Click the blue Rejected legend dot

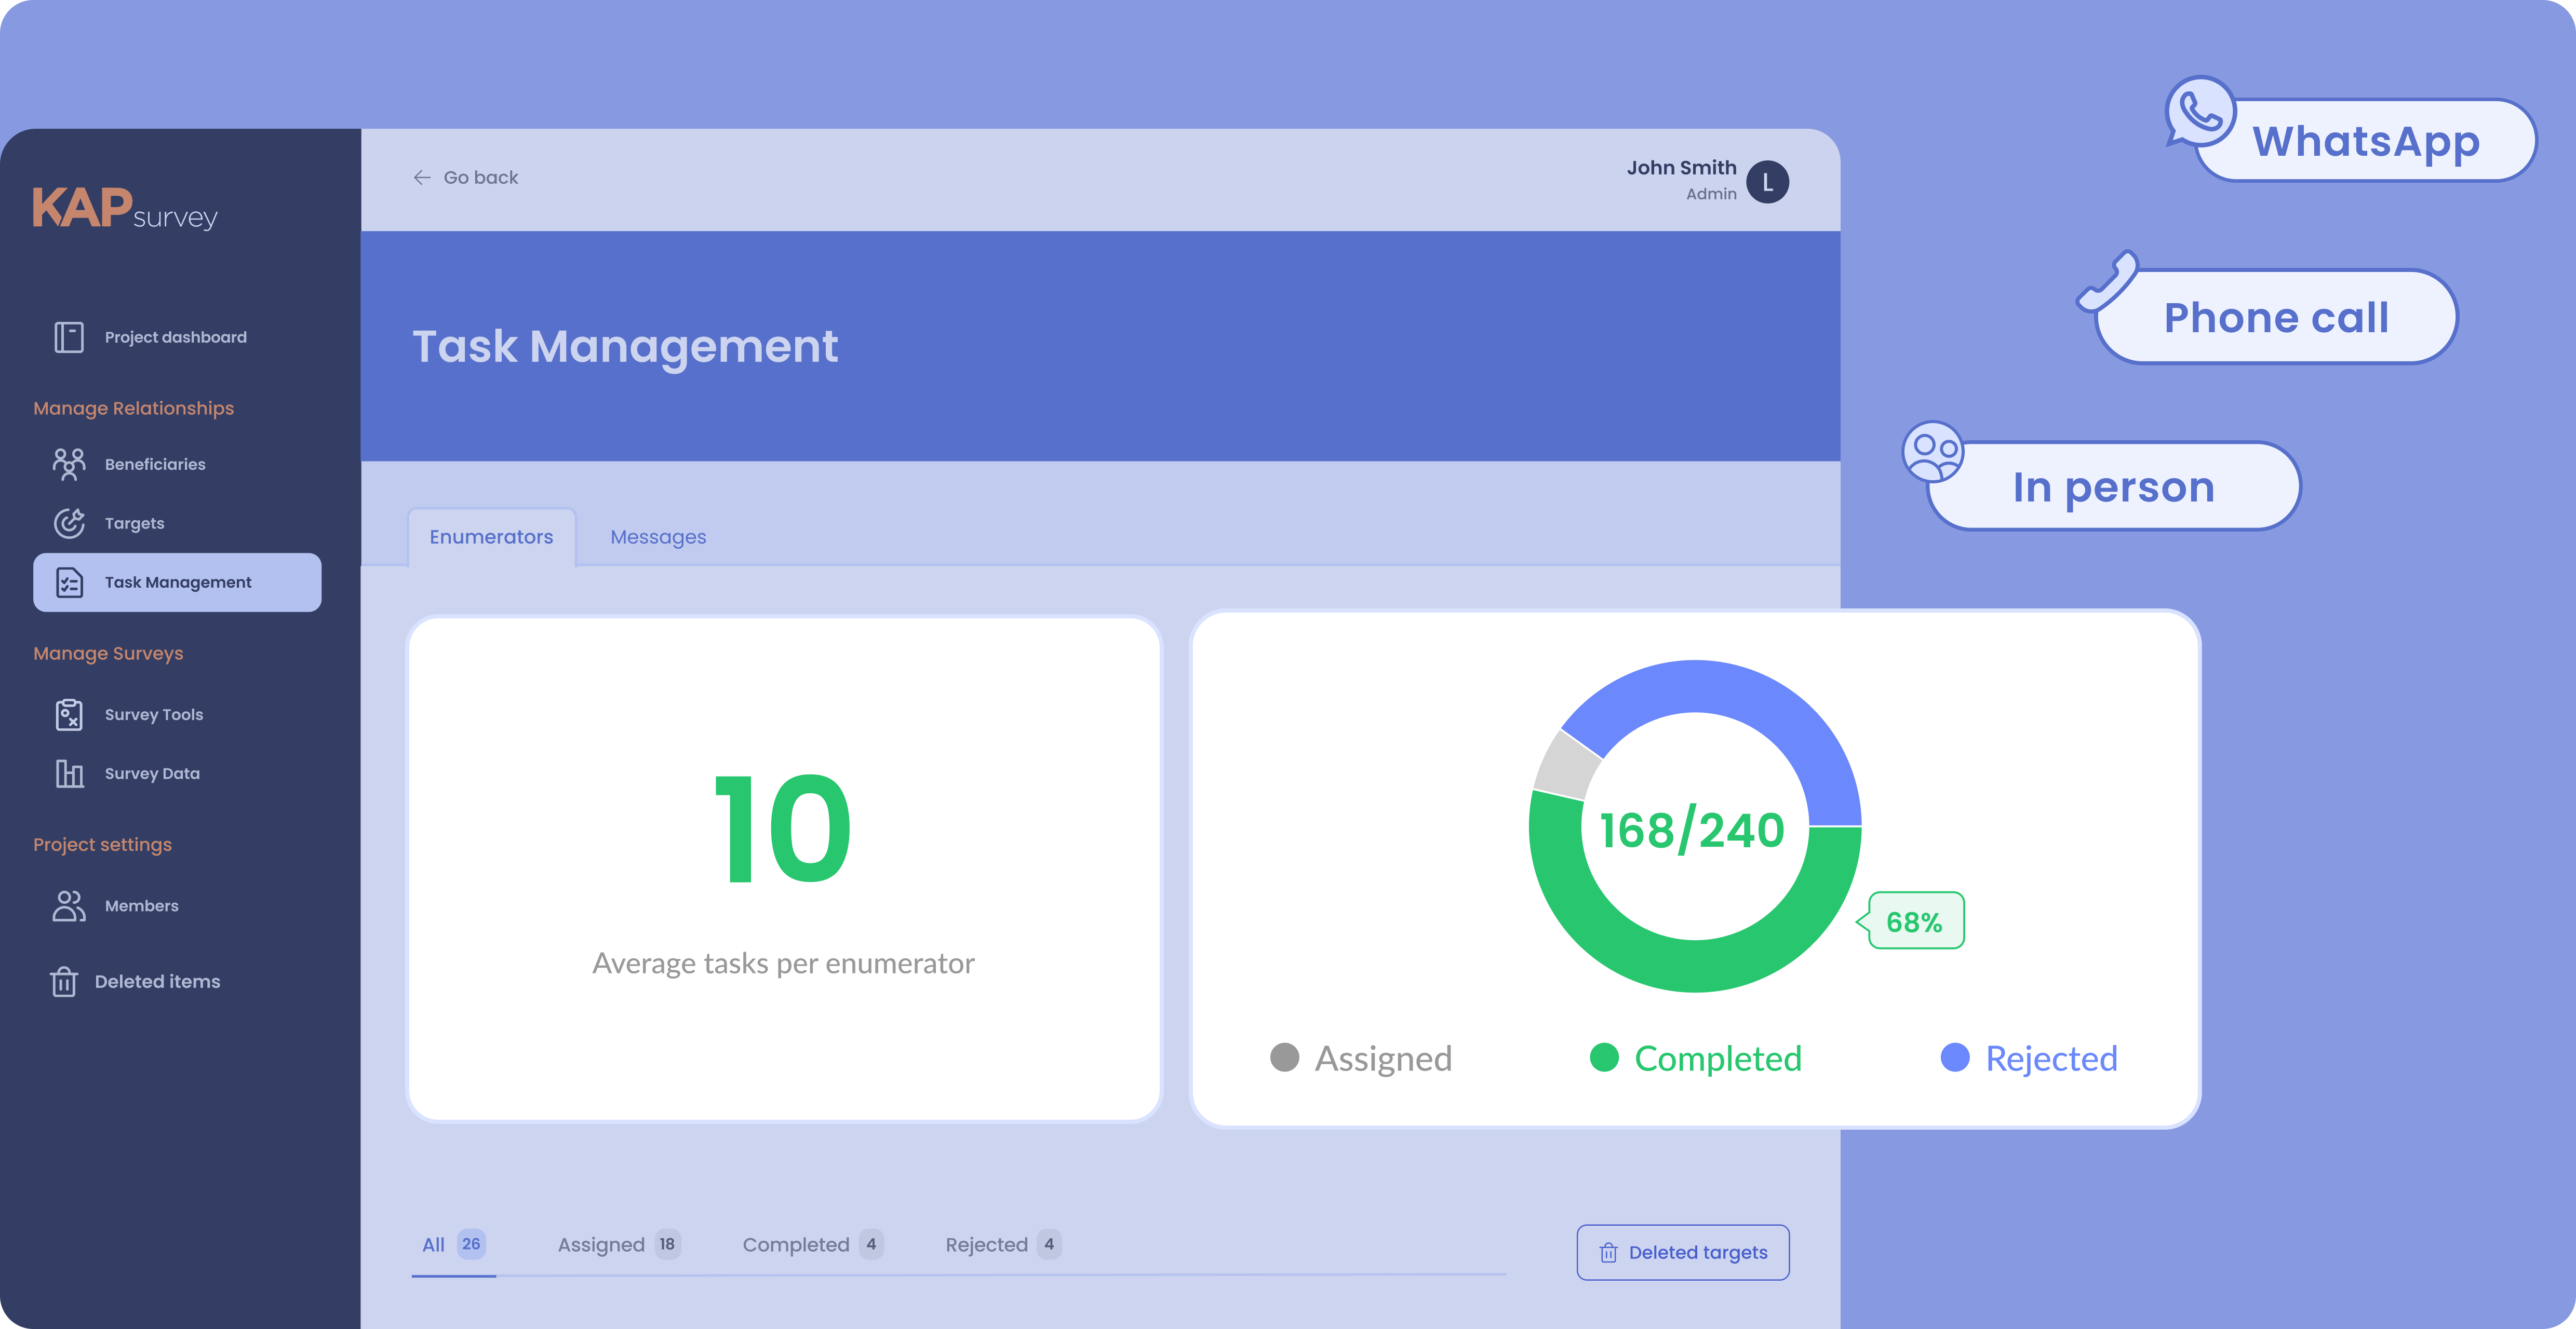[x=1955, y=1057]
